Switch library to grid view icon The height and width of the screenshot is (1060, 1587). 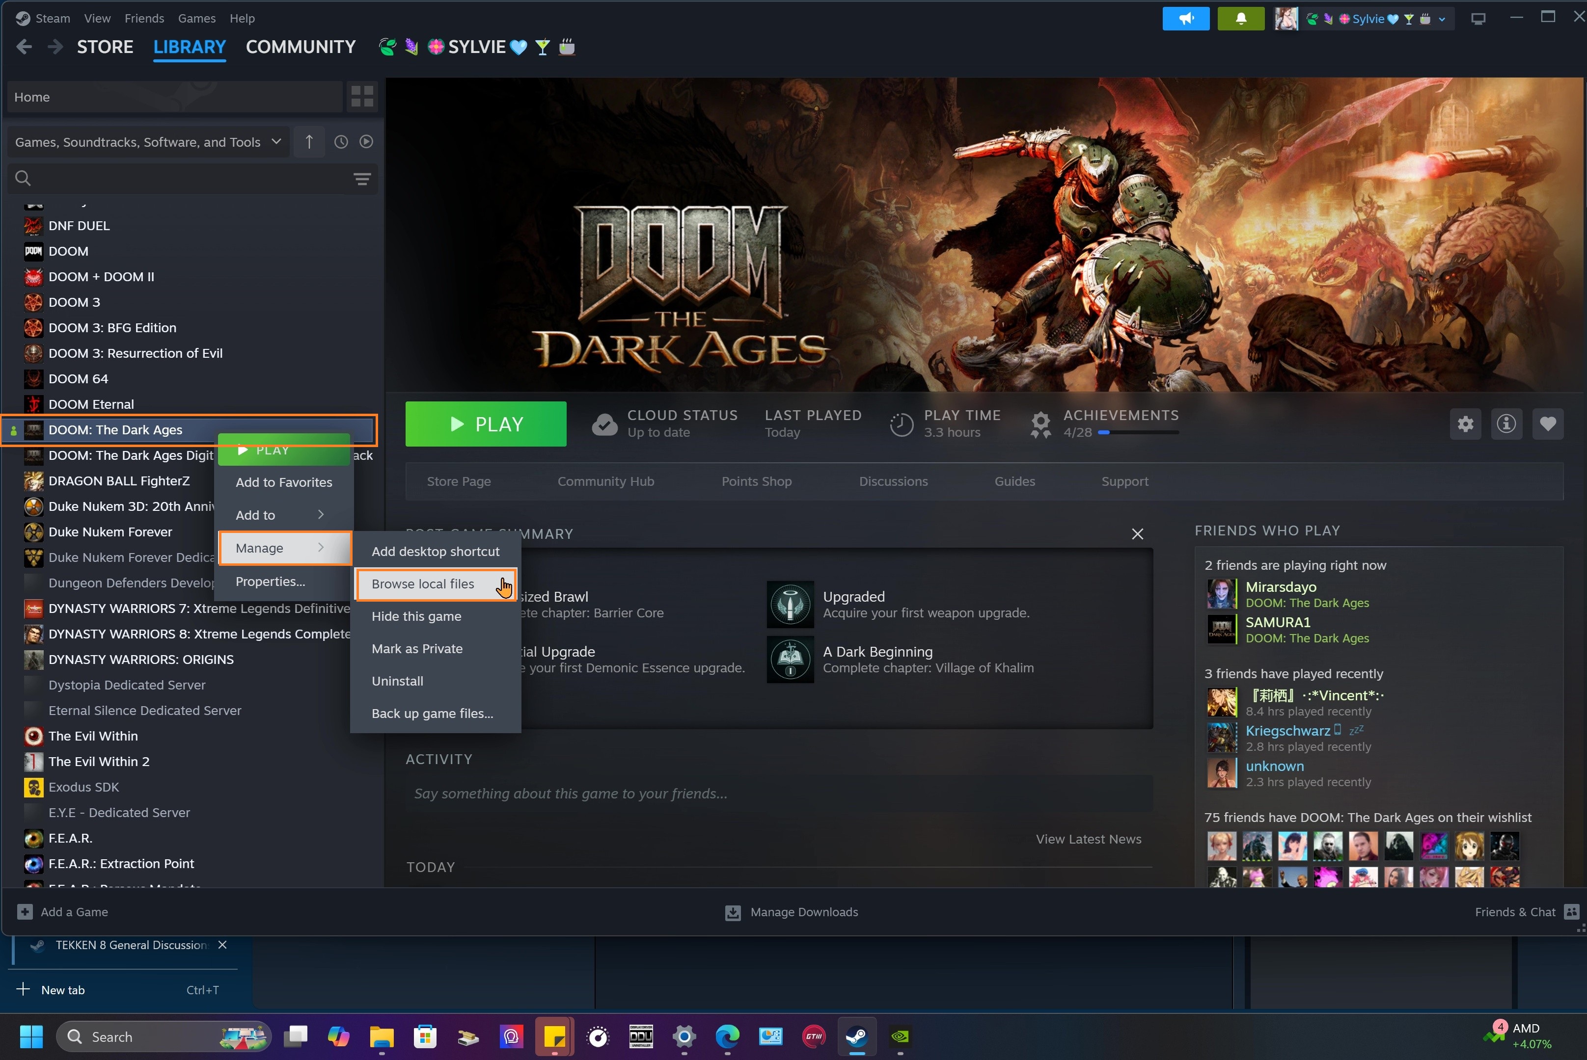click(362, 97)
